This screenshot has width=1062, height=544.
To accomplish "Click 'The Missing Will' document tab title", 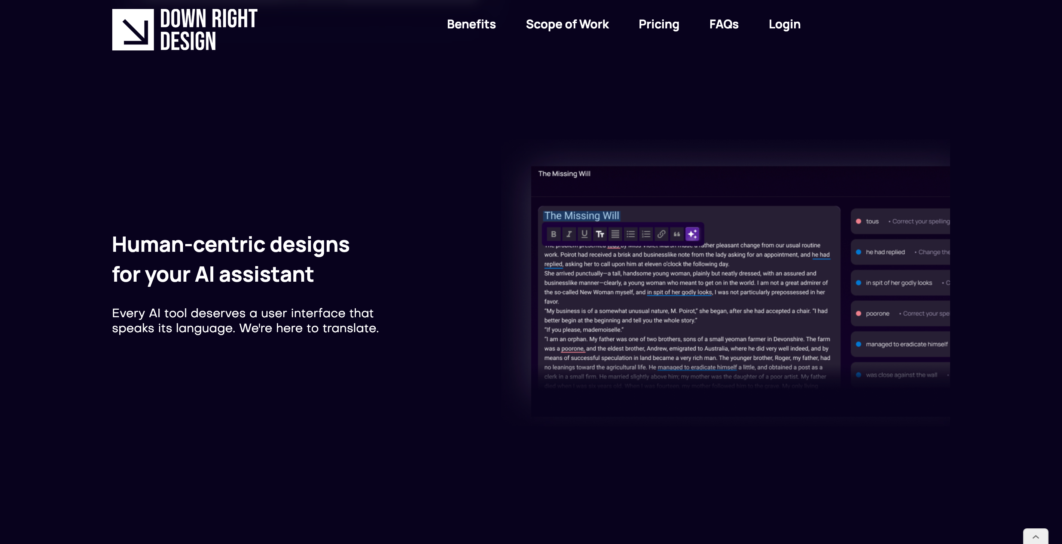I will [x=564, y=174].
